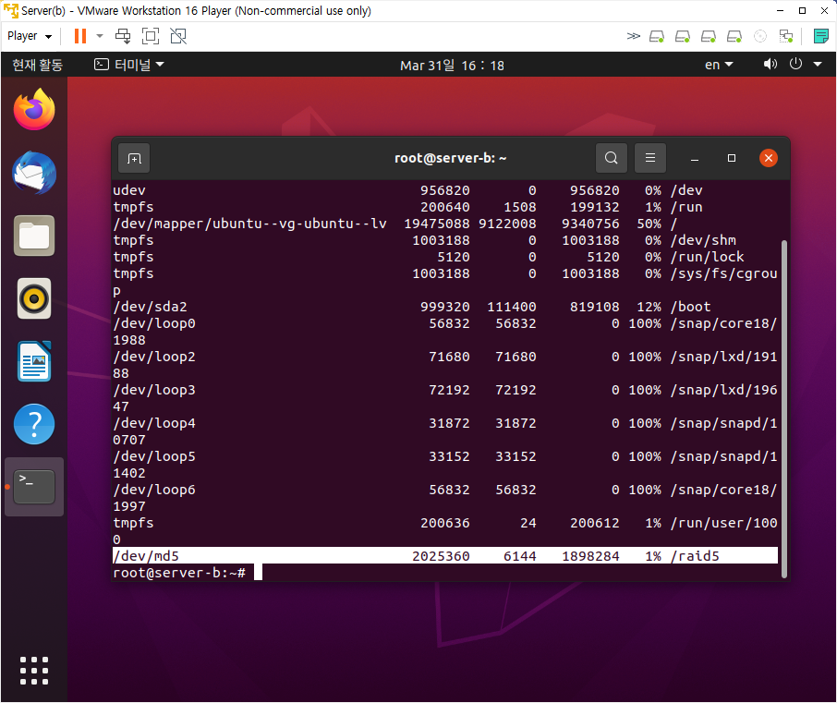Click the /dev/mapper/ubuntu--vg-ubuntu--lv text
Viewport: 837px width, 703px height.
coord(249,224)
